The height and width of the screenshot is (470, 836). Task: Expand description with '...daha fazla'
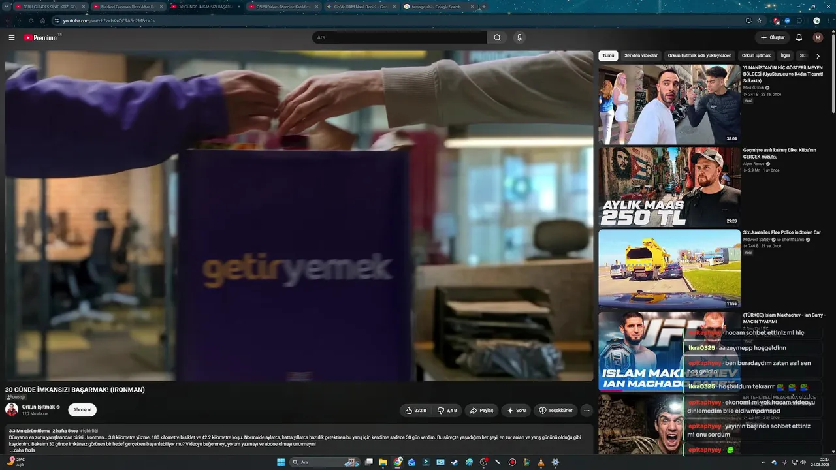(22, 450)
